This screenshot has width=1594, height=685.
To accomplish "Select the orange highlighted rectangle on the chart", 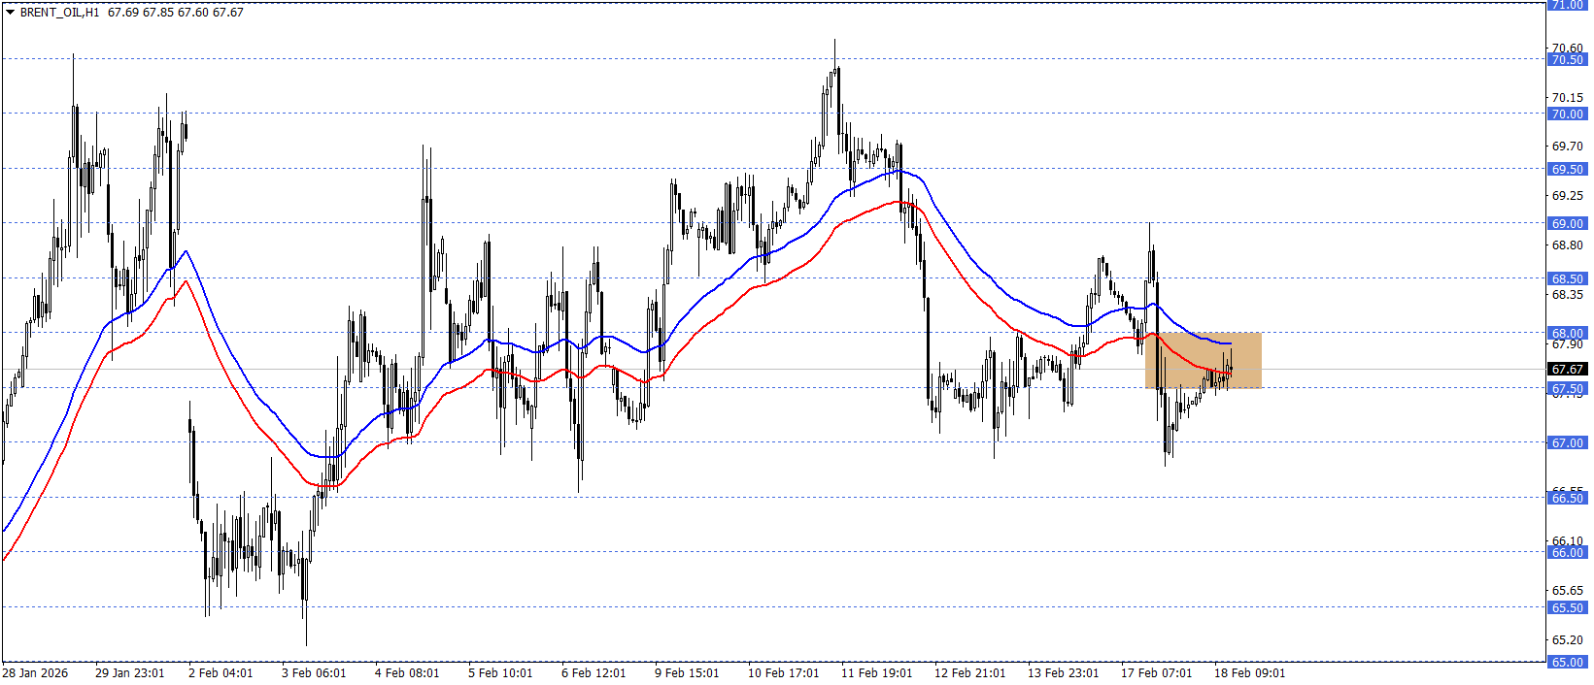I will click(x=1204, y=361).
